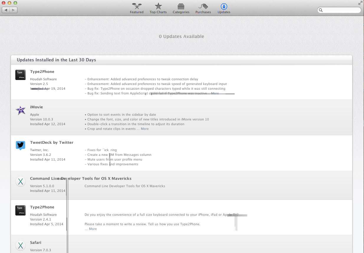Screen dimensions: 364x253
Task: Open the Type2Phone 2.4.1 app icon
Action: coord(20,210)
